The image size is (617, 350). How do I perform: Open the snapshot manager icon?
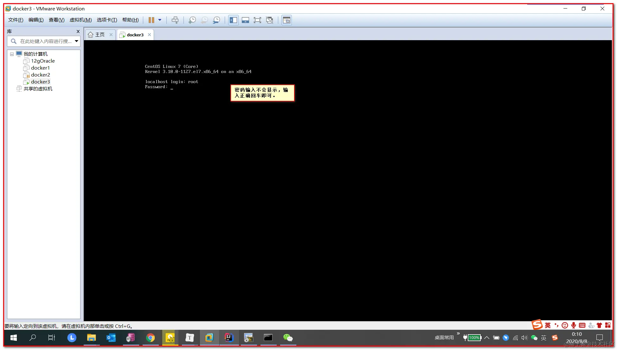pos(216,20)
